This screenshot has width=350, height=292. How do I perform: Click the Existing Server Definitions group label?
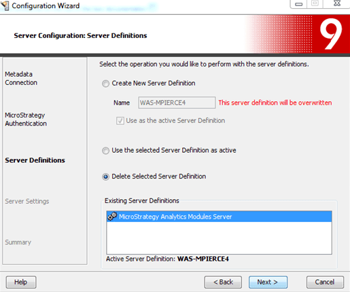142,201
